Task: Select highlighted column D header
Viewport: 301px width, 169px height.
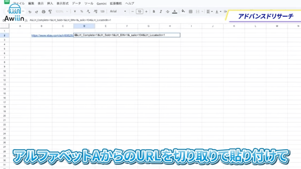Action: (84, 26)
